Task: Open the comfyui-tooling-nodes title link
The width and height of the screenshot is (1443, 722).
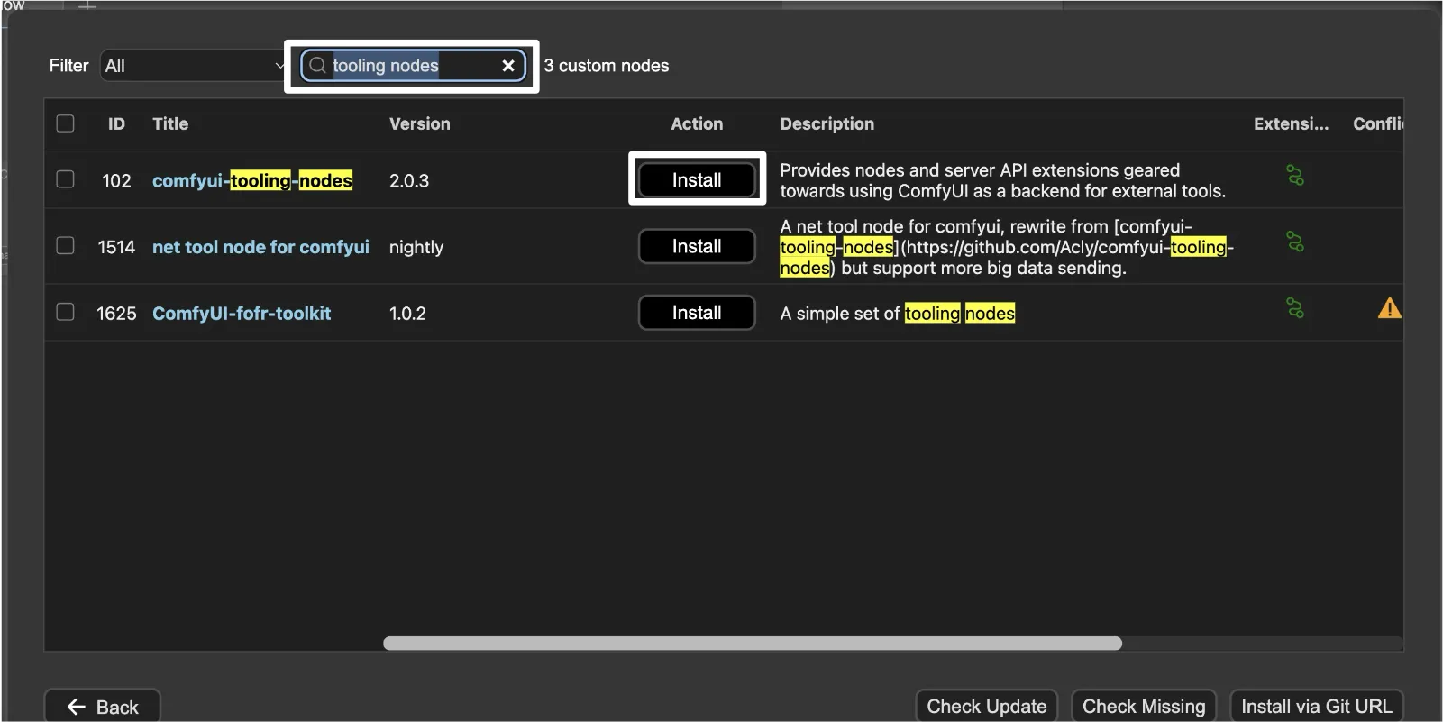Action: pyautogui.click(x=251, y=181)
